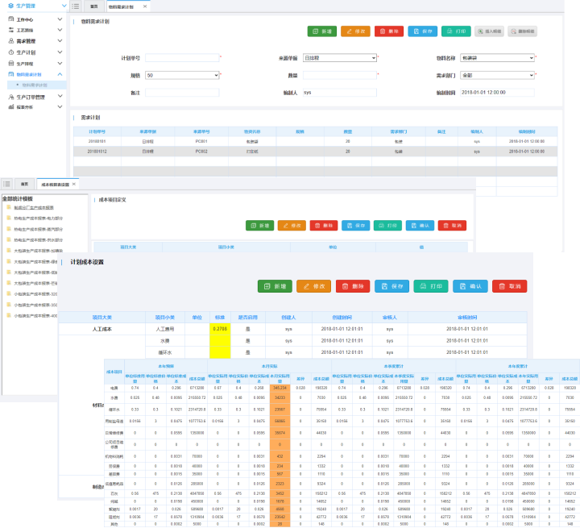Open the 需求管理 sidebar menu item

click(x=26, y=40)
